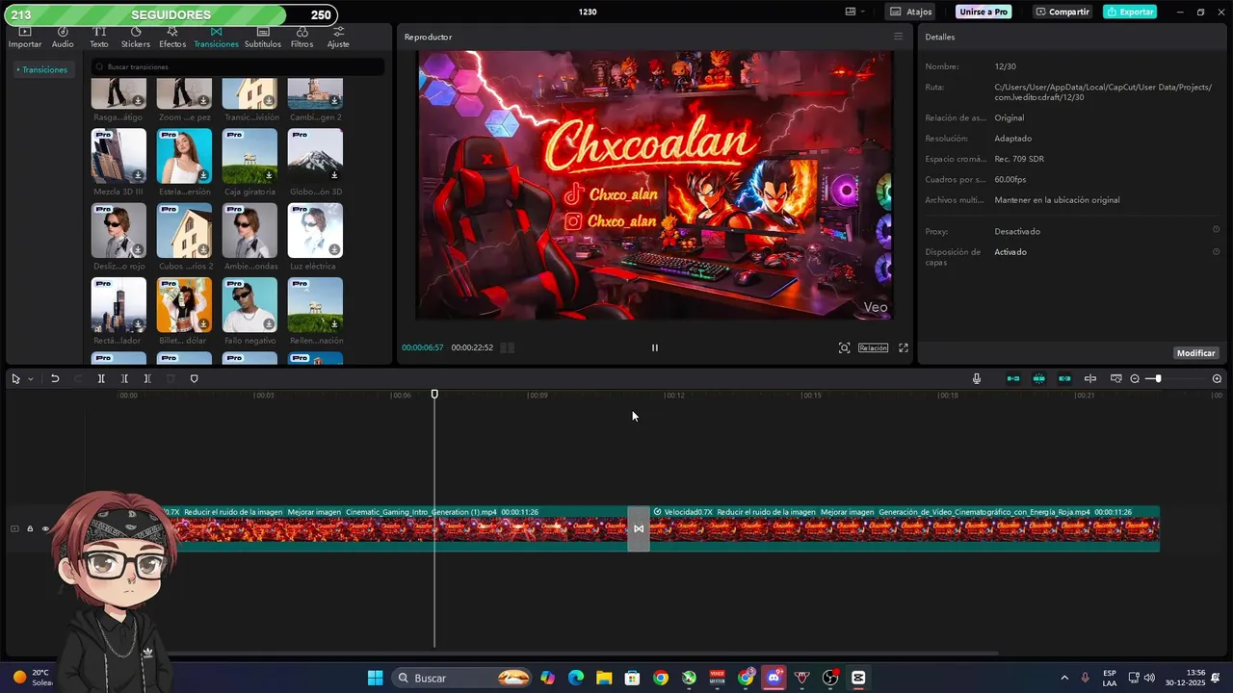Open the Texto tab

point(99,38)
